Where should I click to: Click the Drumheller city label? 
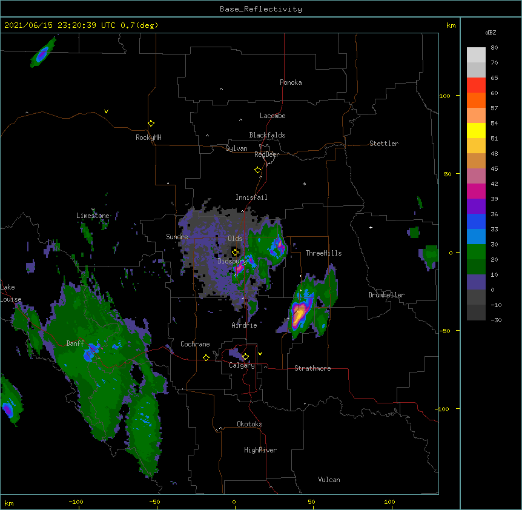pyautogui.click(x=386, y=295)
